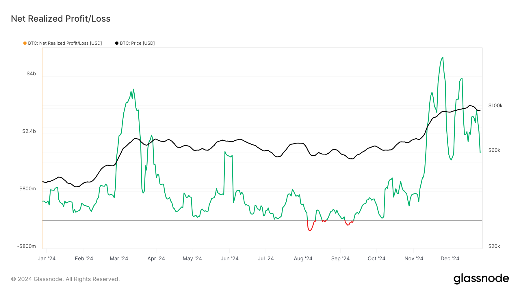Select the Aug '24 x-axis label
This screenshot has width=520, height=292.
tap(303, 259)
